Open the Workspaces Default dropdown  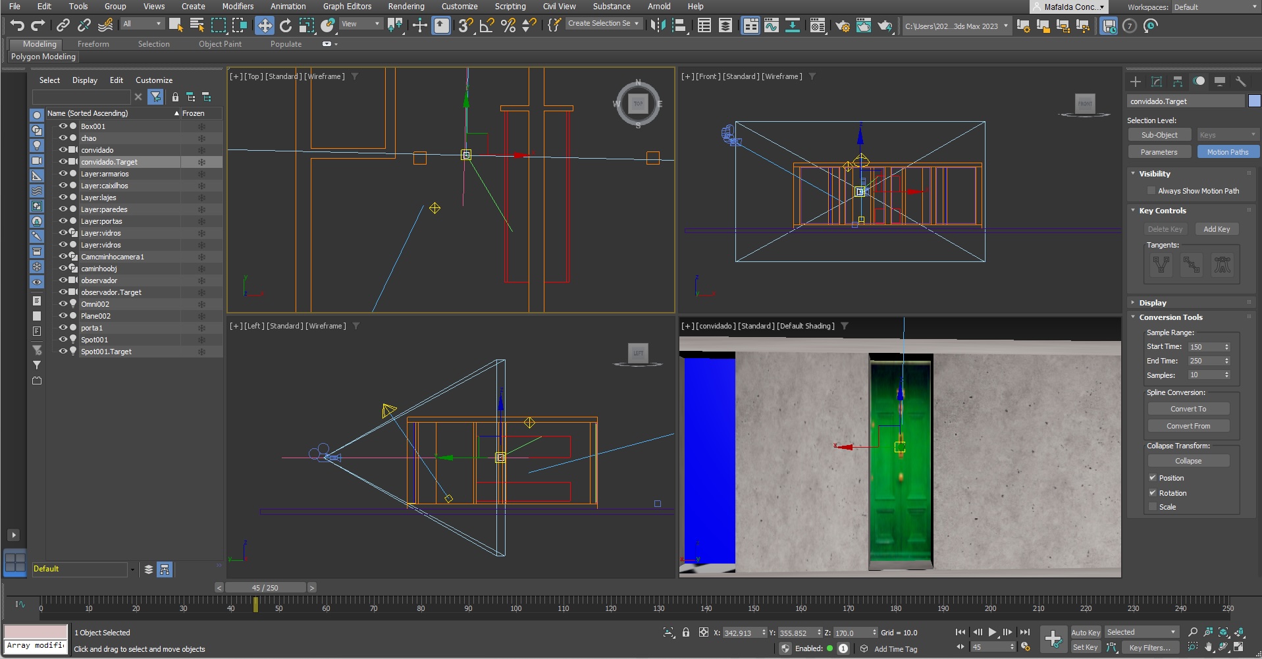(x=1215, y=7)
